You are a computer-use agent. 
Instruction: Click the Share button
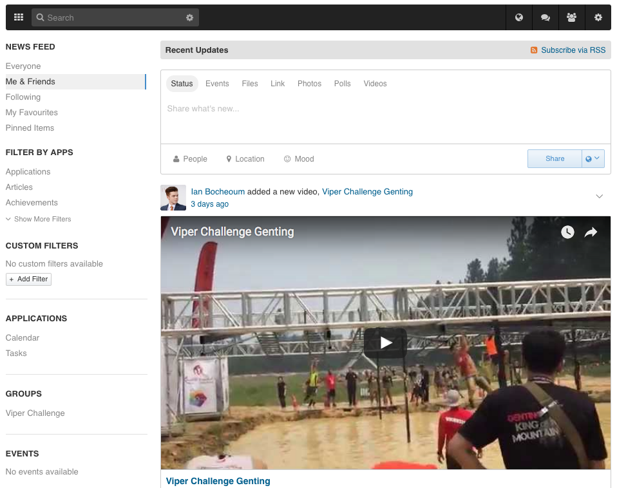point(555,159)
